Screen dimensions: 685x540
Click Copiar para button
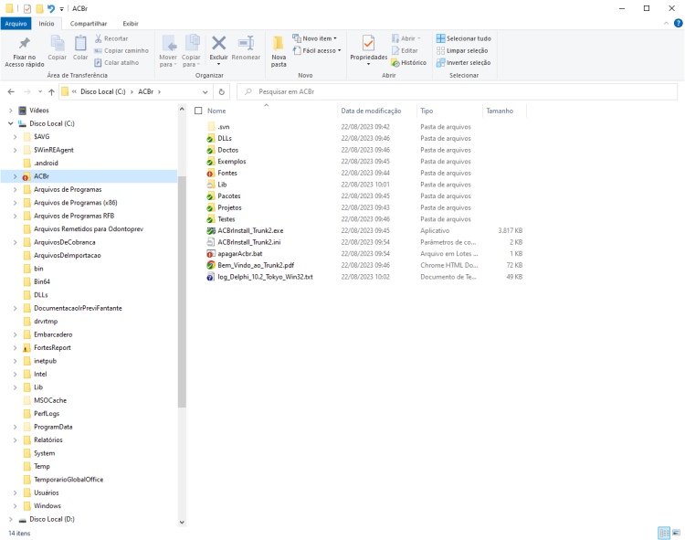(191, 51)
